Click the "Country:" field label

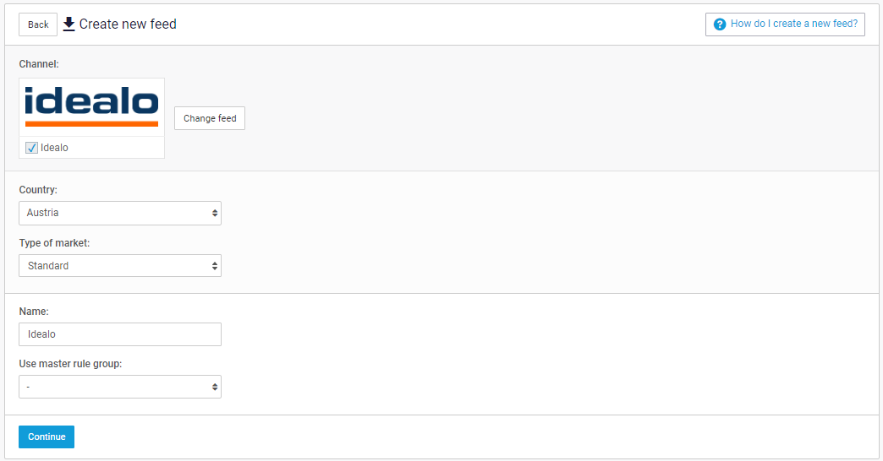[38, 190]
